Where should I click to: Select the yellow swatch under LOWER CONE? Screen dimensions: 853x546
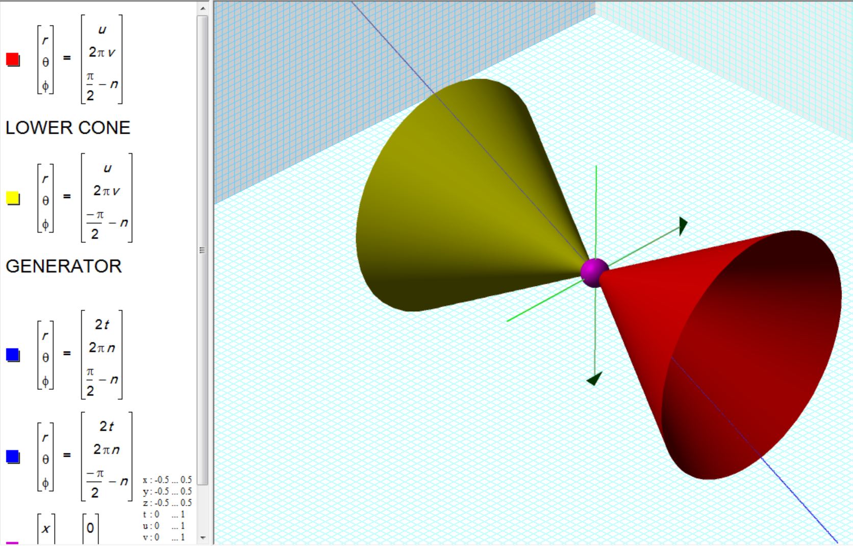[13, 198]
